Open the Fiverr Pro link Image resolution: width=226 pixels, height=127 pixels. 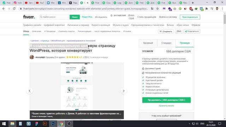[x=87, y=17]
